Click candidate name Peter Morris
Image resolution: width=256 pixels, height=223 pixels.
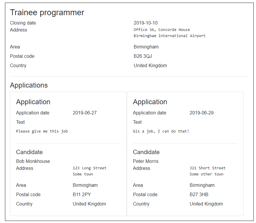(x=146, y=161)
